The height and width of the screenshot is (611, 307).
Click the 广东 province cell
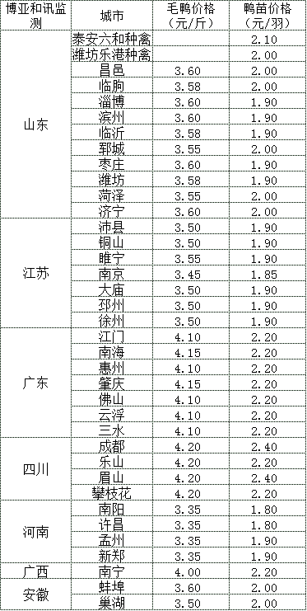tap(35, 383)
